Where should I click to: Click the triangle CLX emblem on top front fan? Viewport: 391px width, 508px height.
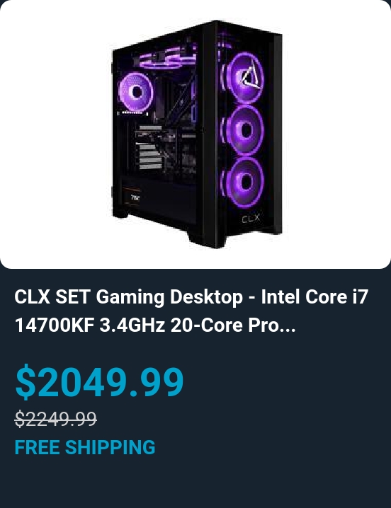point(251,75)
